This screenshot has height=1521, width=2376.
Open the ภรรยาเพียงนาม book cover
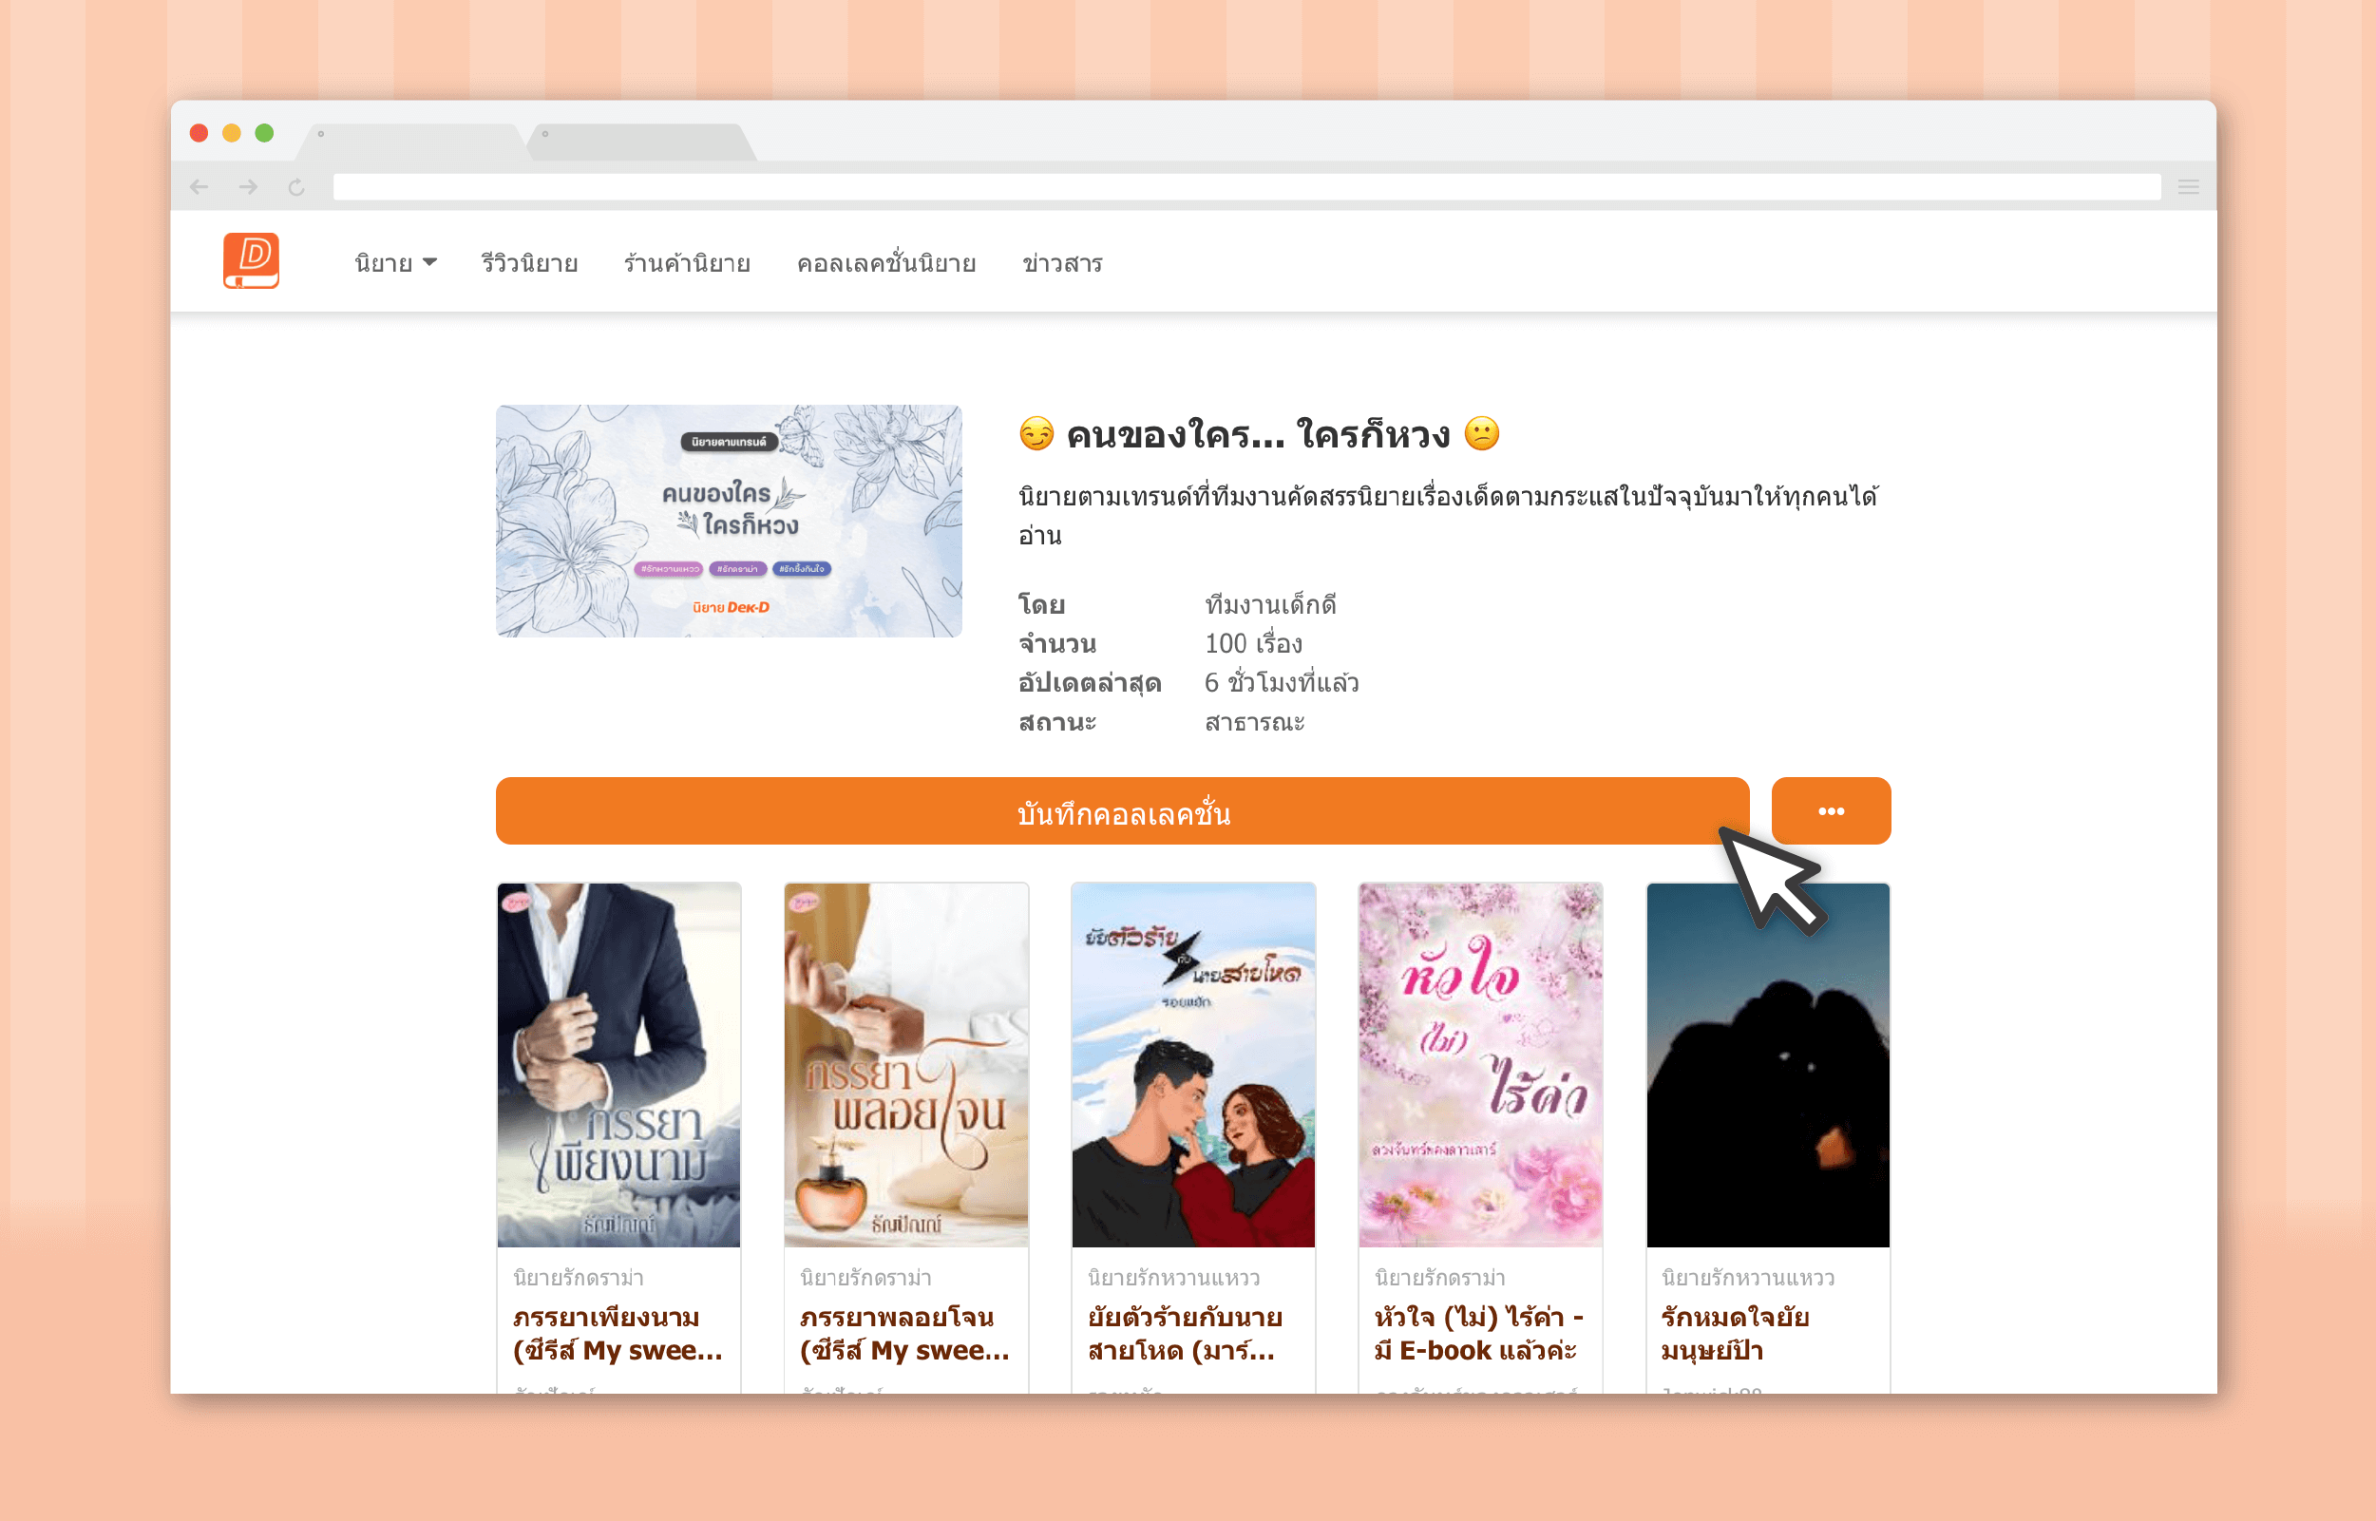[619, 1065]
